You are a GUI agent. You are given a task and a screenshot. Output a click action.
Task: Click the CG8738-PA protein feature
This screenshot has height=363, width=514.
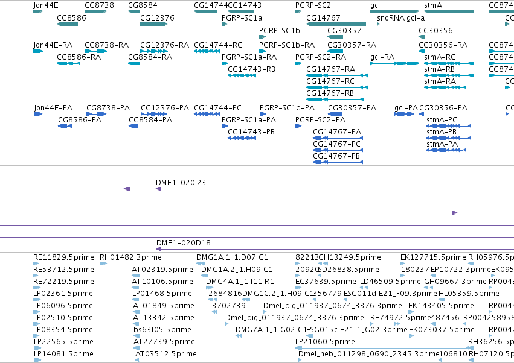(97, 114)
